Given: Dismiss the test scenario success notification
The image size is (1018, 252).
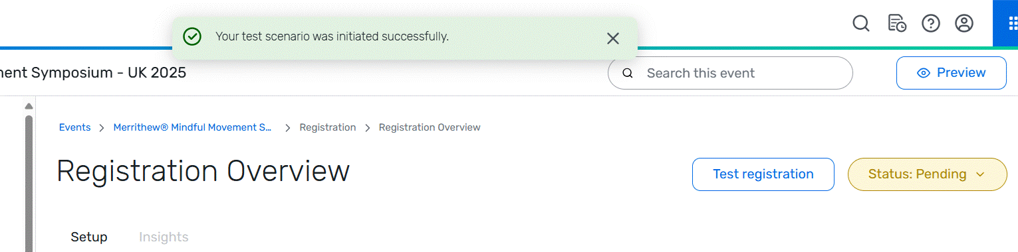Looking at the screenshot, I should (613, 38).
